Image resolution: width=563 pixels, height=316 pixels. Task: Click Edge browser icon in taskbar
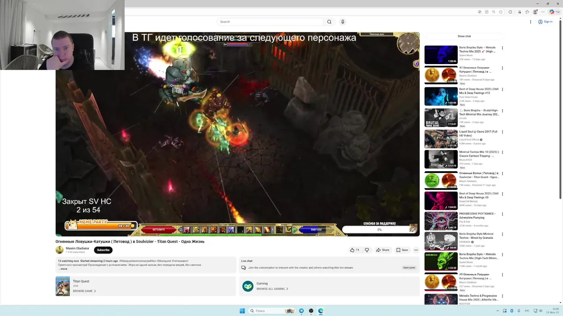pos(321,311)
